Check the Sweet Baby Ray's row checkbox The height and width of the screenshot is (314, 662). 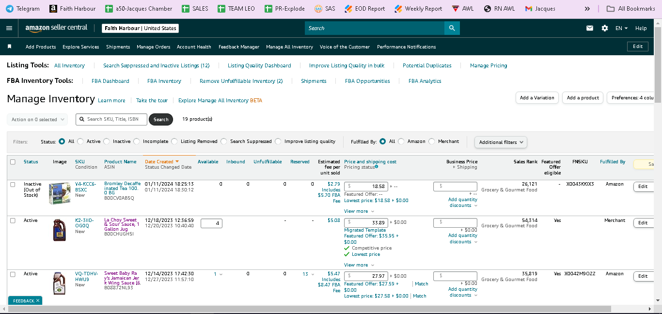[x=13, y=274]
